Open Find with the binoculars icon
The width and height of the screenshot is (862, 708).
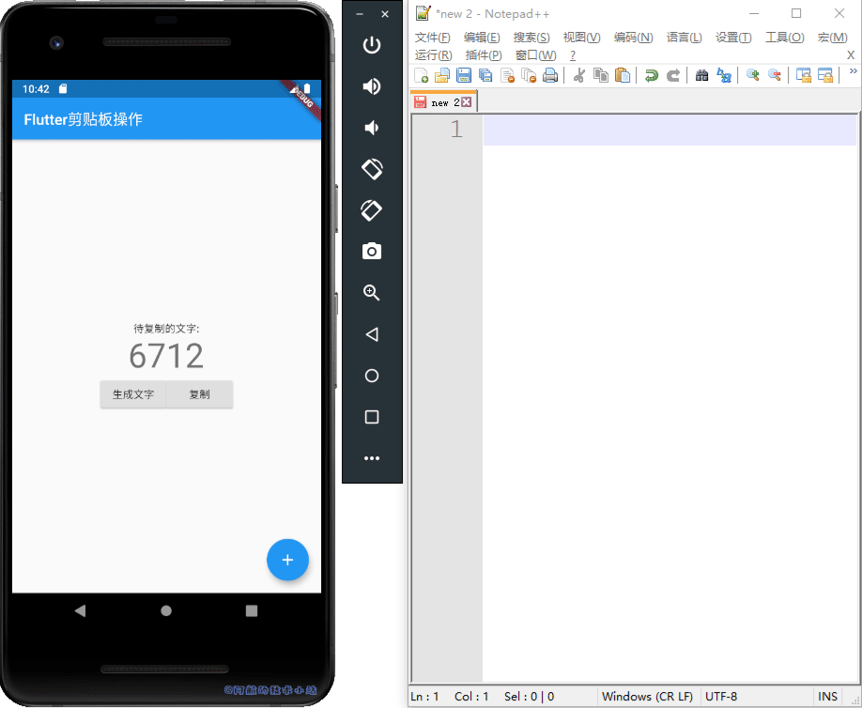[701, 76]
